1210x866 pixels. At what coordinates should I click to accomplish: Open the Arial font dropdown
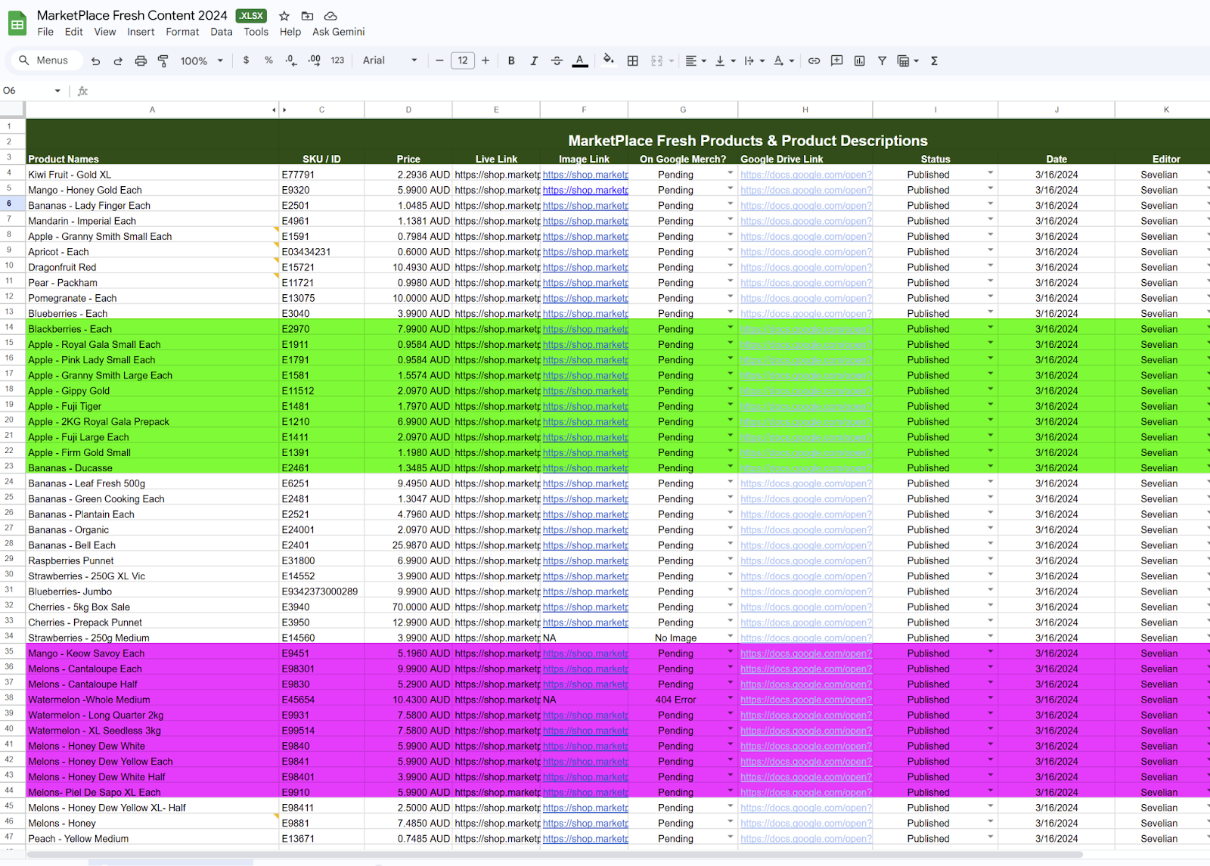point(389,61)
